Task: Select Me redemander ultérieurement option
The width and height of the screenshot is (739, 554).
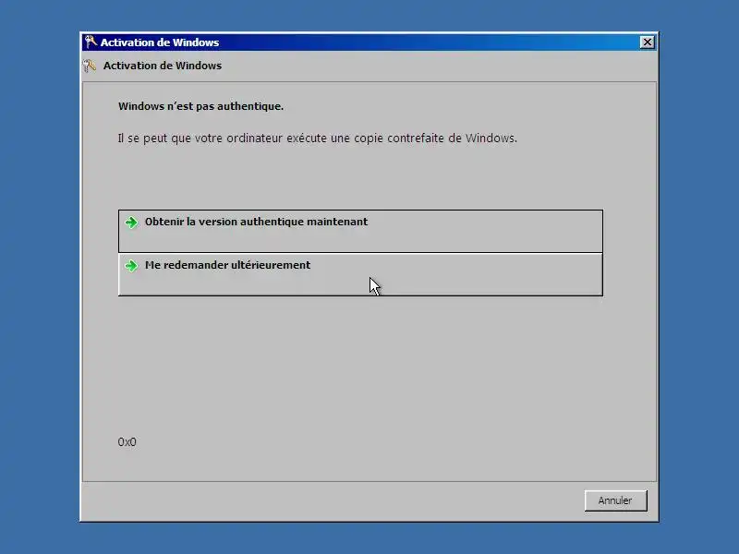Action: click(360, 274)
